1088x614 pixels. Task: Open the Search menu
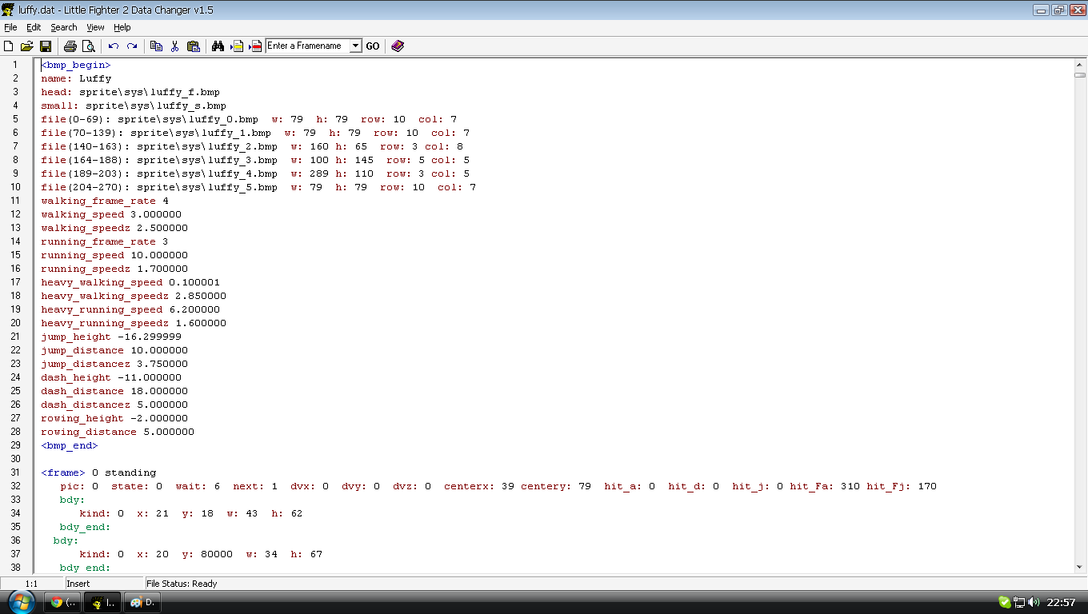[x=64, y=27]
